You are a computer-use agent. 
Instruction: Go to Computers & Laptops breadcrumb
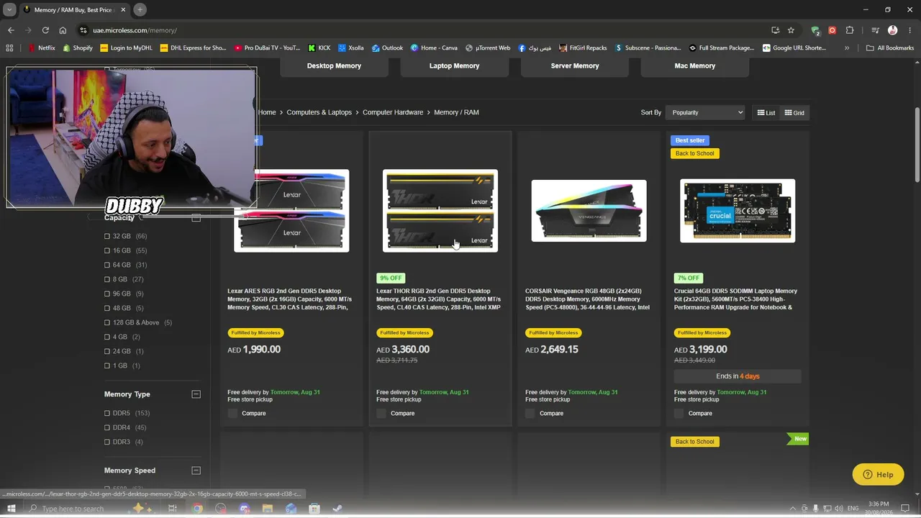(319, 112)
